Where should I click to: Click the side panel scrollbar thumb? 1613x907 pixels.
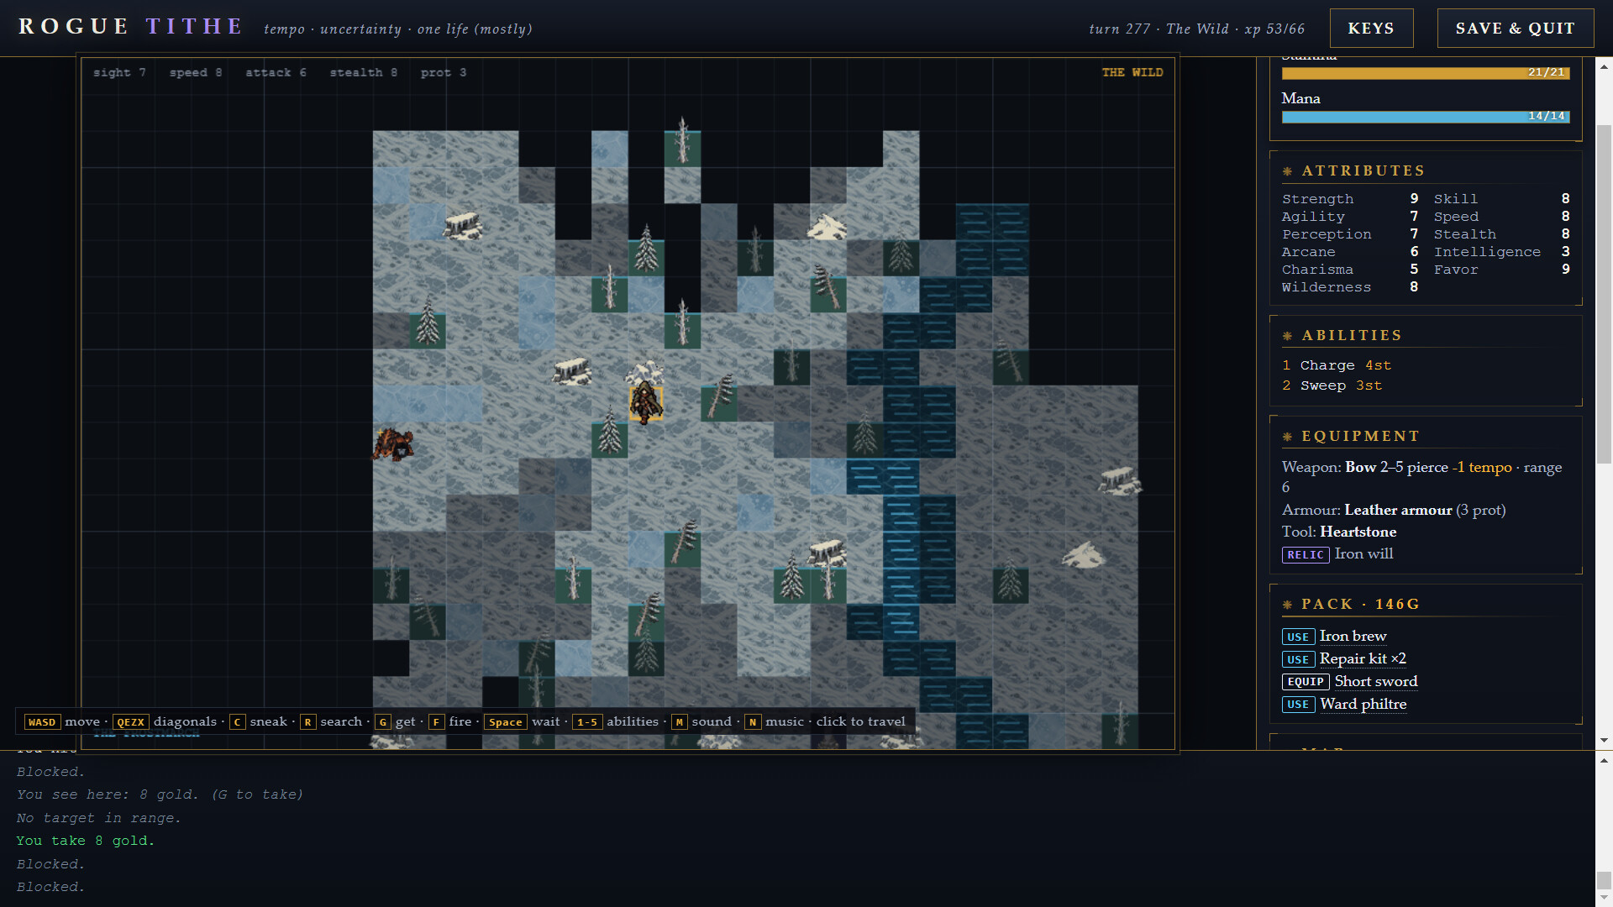(x=1604, y=294)
